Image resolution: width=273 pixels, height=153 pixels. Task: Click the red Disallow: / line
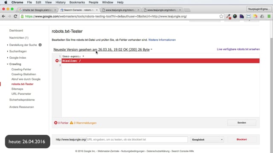tap(160, 61)
